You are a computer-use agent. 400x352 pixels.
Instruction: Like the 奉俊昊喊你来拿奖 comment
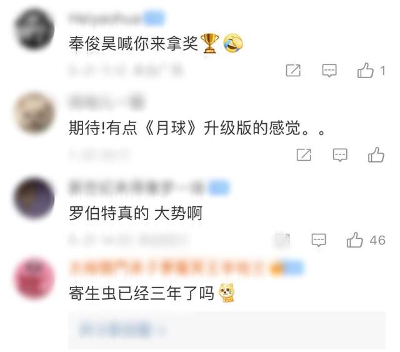(365, 70)
